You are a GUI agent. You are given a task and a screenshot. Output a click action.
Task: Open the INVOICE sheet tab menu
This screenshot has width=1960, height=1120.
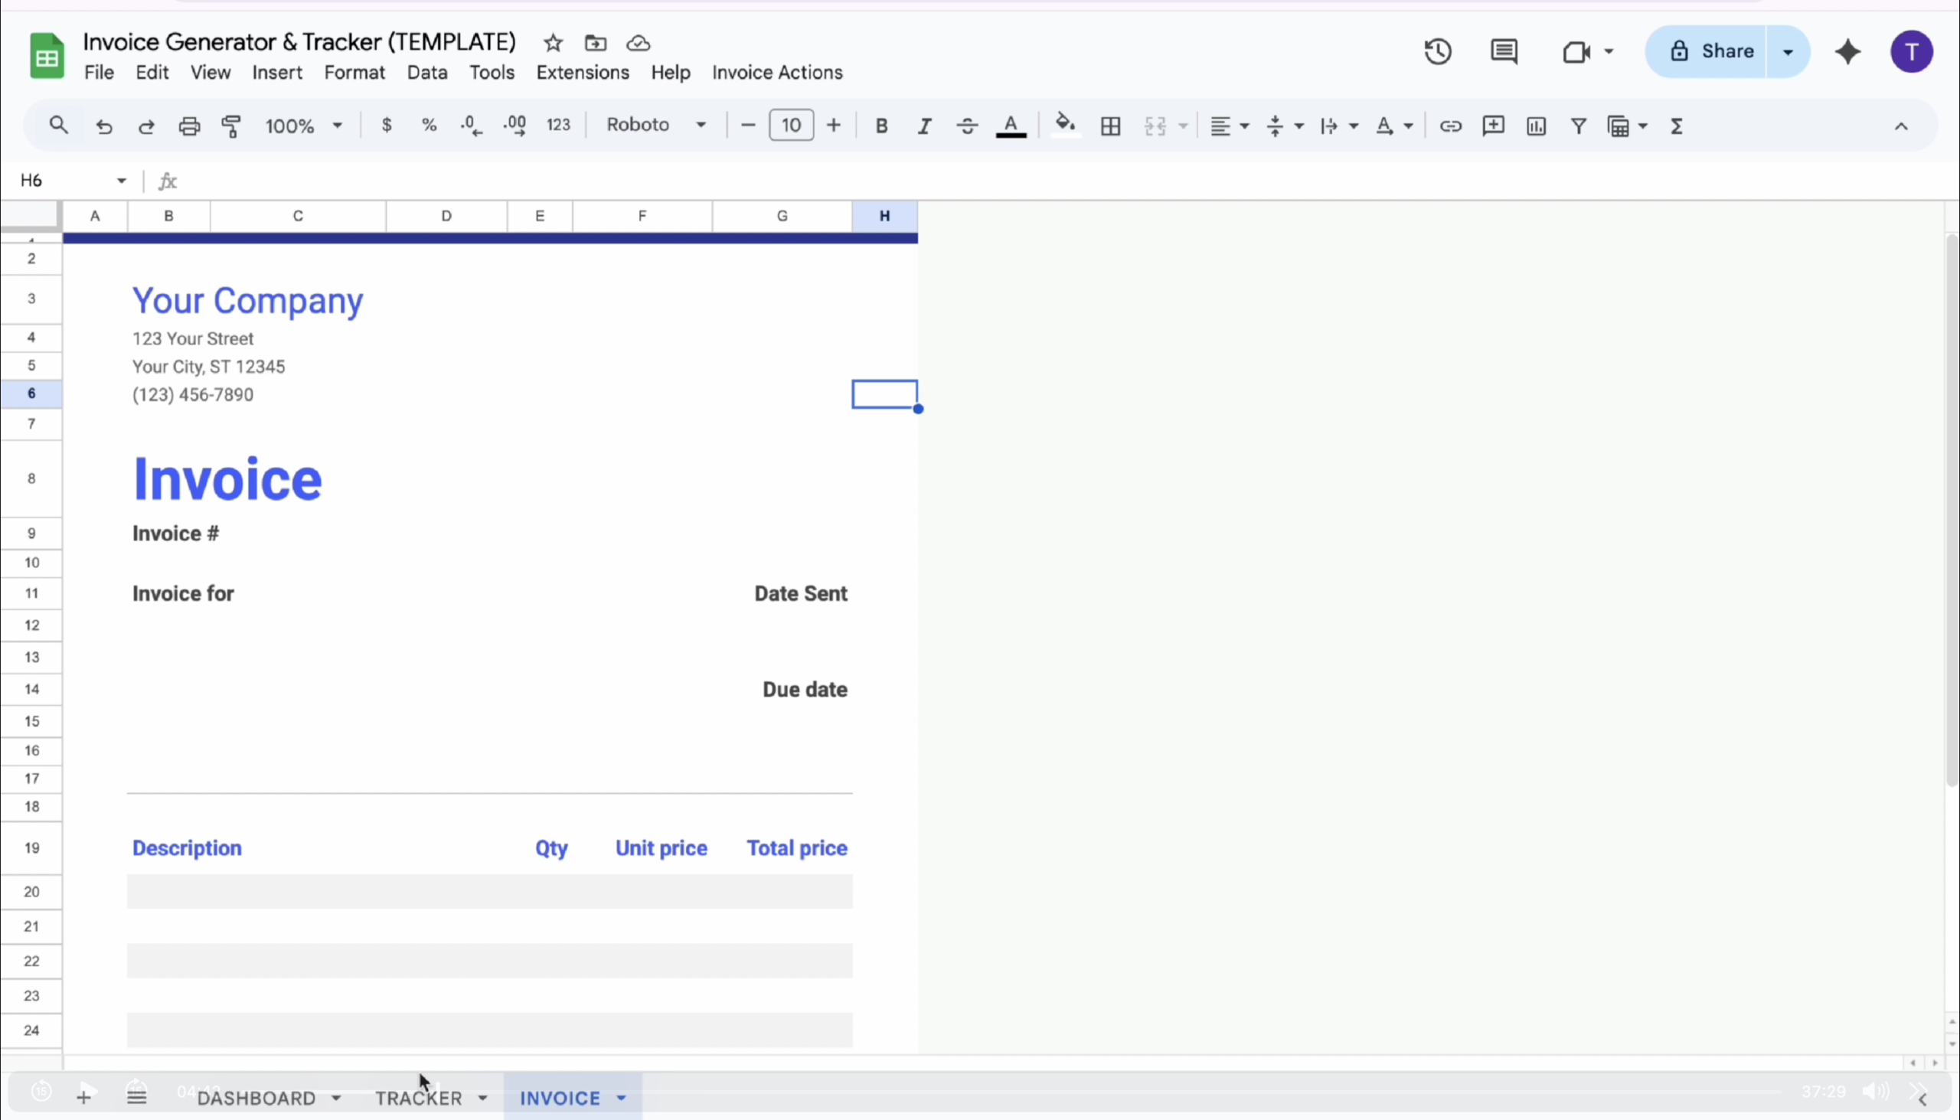(x=622, y=1098)
